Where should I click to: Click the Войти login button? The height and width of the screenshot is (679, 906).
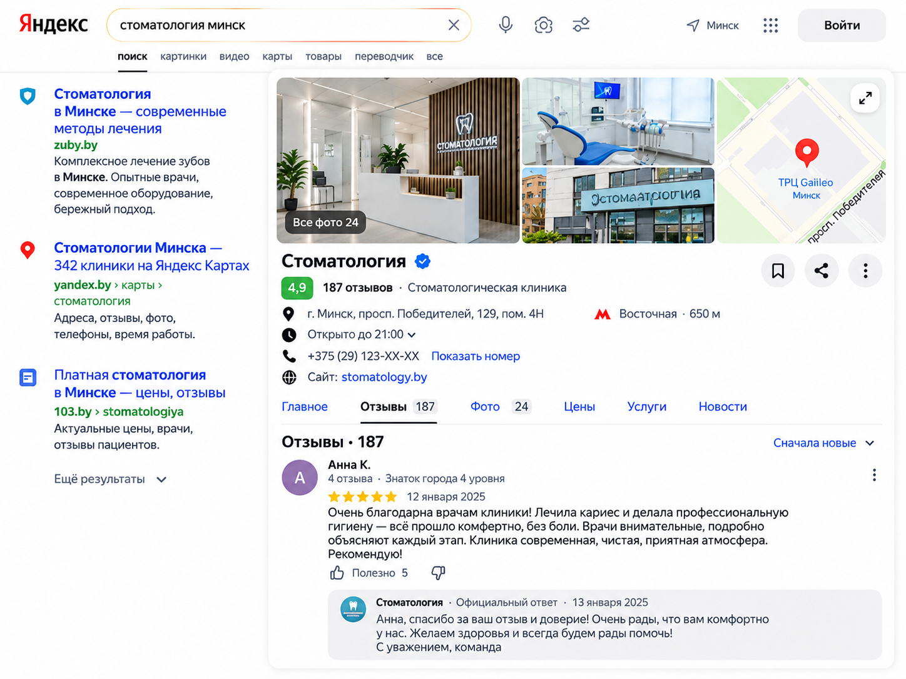[x=842, y=25]
